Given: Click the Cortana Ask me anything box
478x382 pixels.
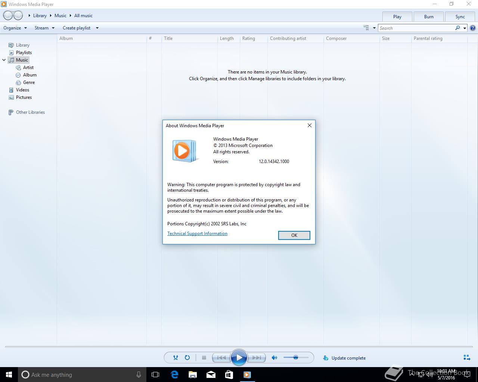Looking at the screenshot, I should 82,375.
